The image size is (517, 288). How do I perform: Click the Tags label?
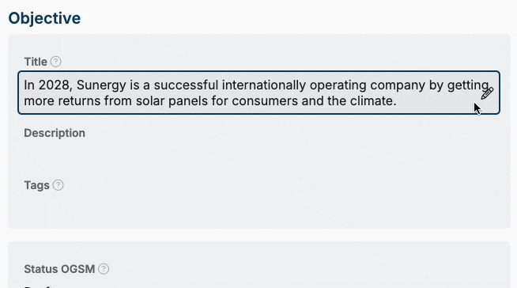pyautogui.click(x=36, y=185)
